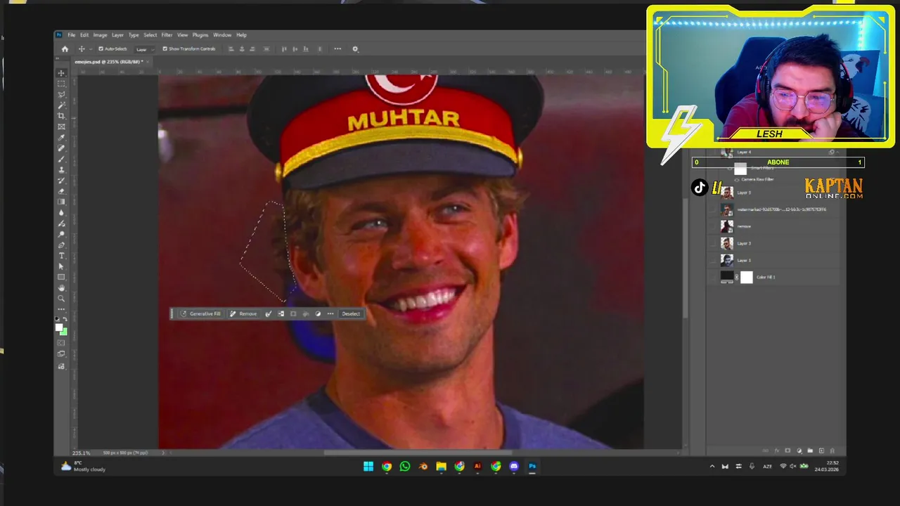Viewport: 900px width, 506px height.
Task: Click the Create new layer icon
Action: (821, 450)
